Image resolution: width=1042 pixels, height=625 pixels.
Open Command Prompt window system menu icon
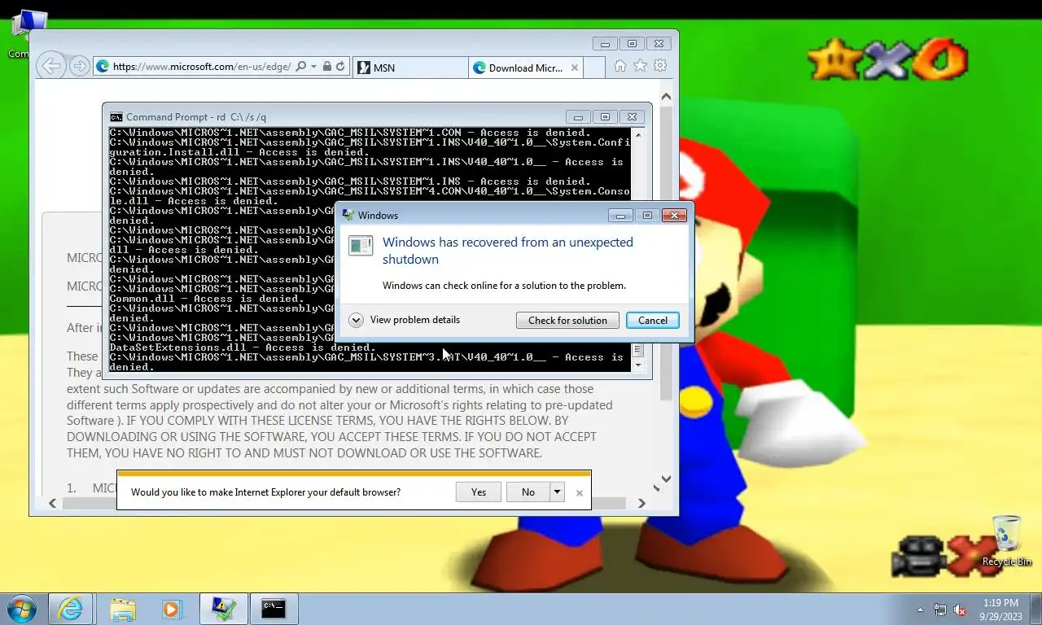point(116,116)
